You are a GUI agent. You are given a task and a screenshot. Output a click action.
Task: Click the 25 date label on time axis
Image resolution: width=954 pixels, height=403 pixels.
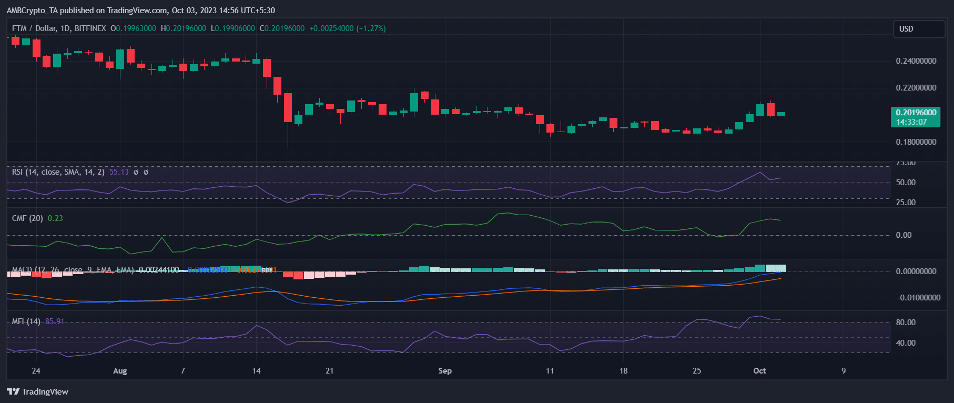pos(697,371)
